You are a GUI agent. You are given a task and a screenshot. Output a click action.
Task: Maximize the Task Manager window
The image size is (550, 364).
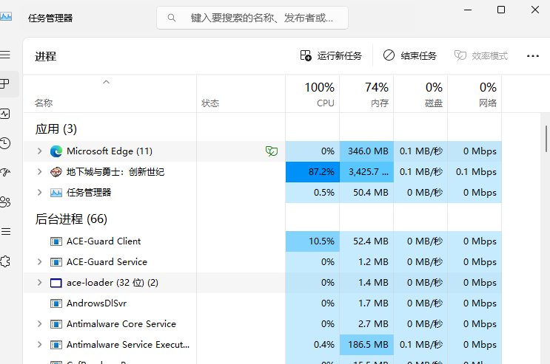(501, 10)
